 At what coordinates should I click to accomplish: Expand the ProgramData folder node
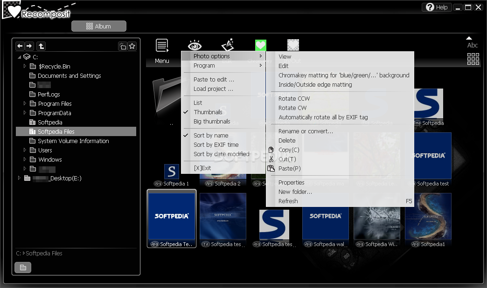click(25, 113)
